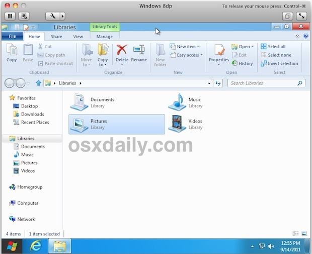Screen dimensions: 312x254
Task: Minimize the ribbon with the caret
Action: pos(297,36)
